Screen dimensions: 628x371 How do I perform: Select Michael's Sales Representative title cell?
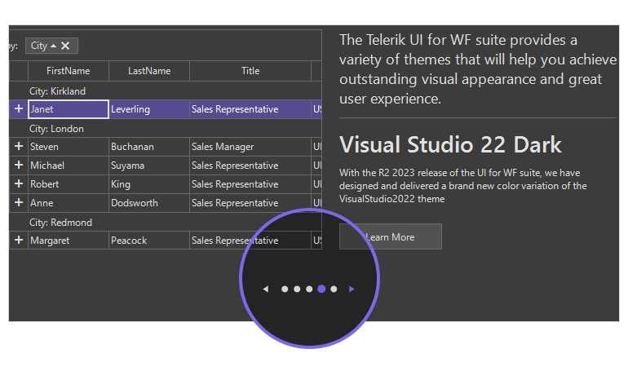click(250, 166)
